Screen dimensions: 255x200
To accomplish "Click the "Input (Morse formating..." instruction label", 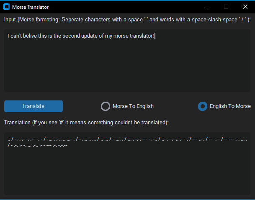I will point(127,20).
